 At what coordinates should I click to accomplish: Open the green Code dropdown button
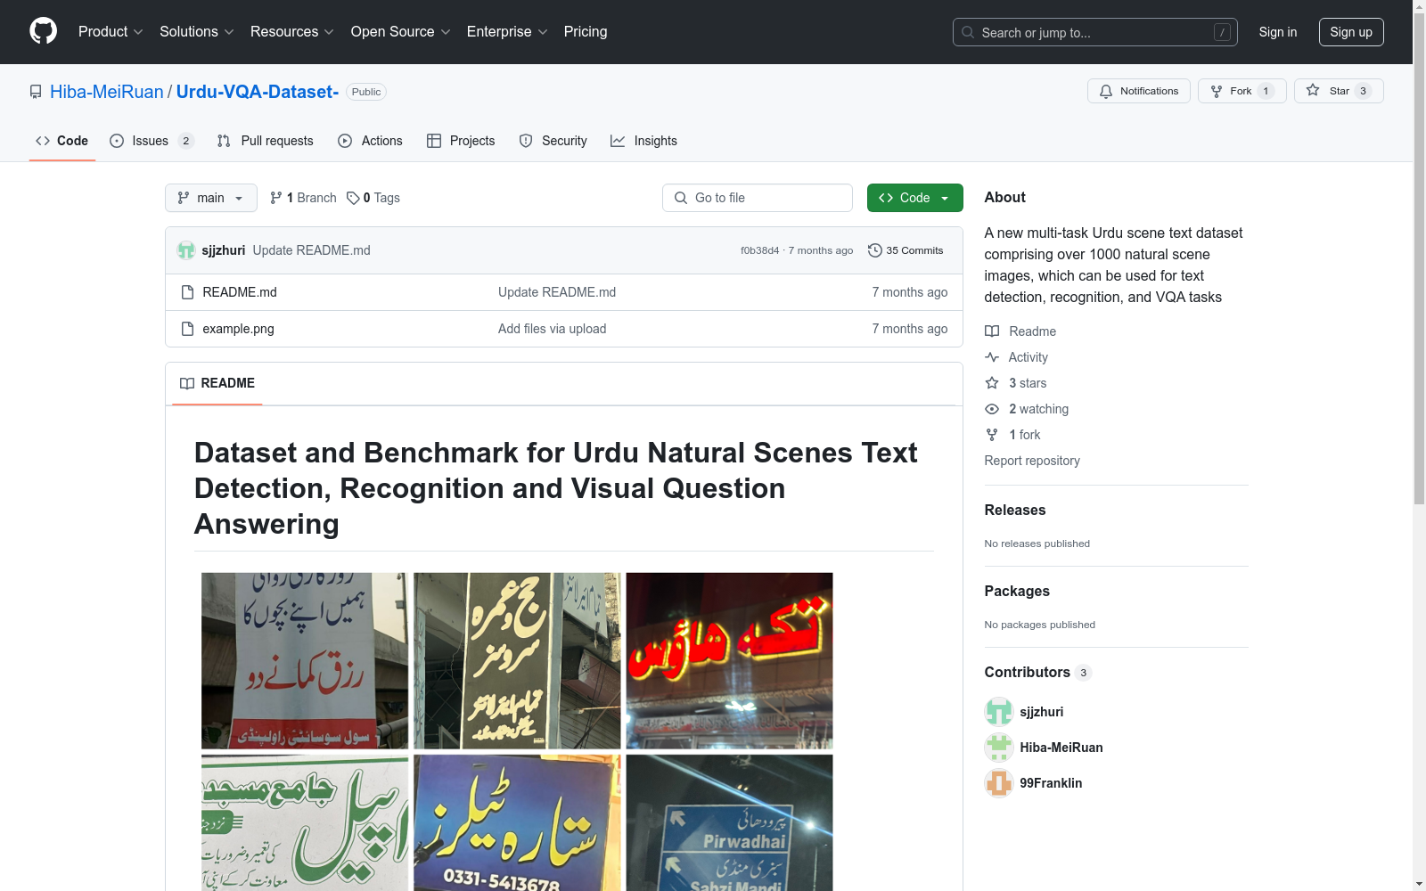915,198
